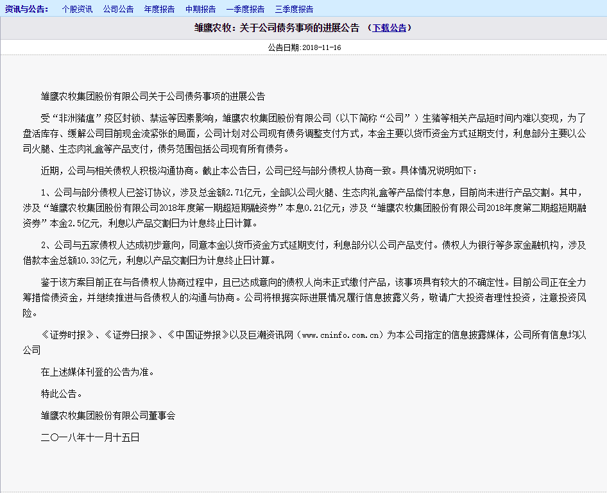The height and width of the screenshot is (493, 607).
Task: Select the 一季度报告 tab
Action: (246, 9)
